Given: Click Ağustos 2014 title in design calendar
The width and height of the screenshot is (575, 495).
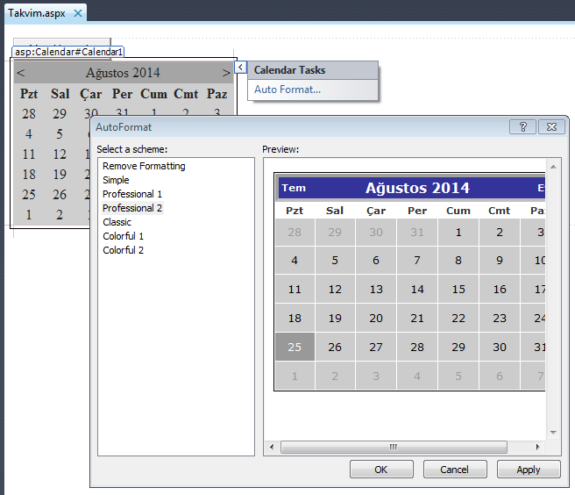Looking at the screenshot, I should 123,73.
